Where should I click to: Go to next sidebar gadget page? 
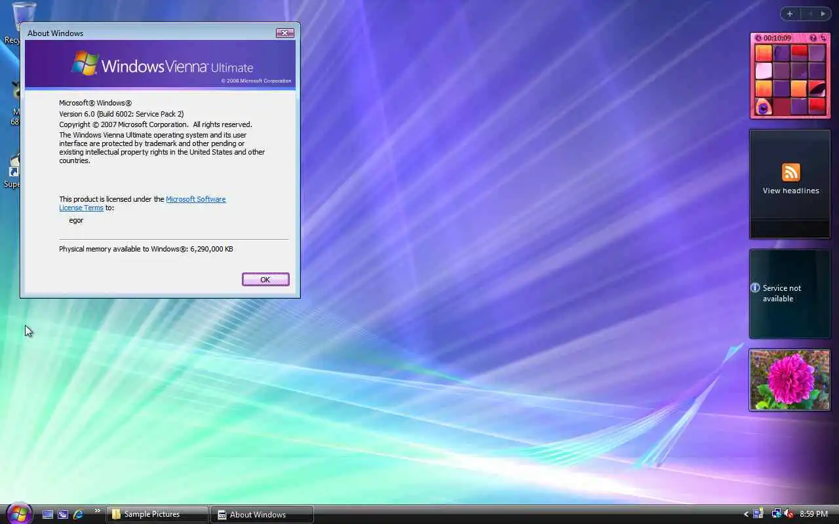[823, 14]
